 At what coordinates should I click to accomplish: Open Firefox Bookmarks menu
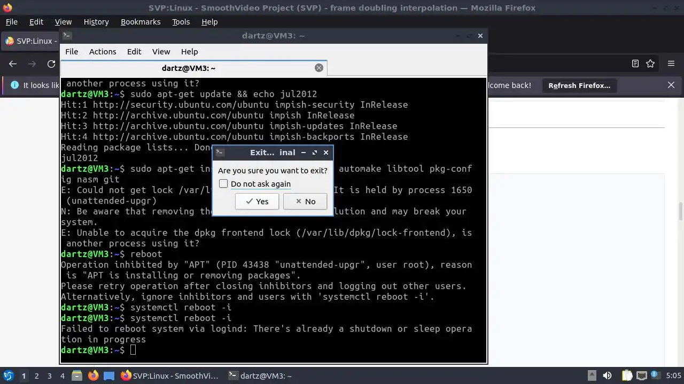pos(141,22)
